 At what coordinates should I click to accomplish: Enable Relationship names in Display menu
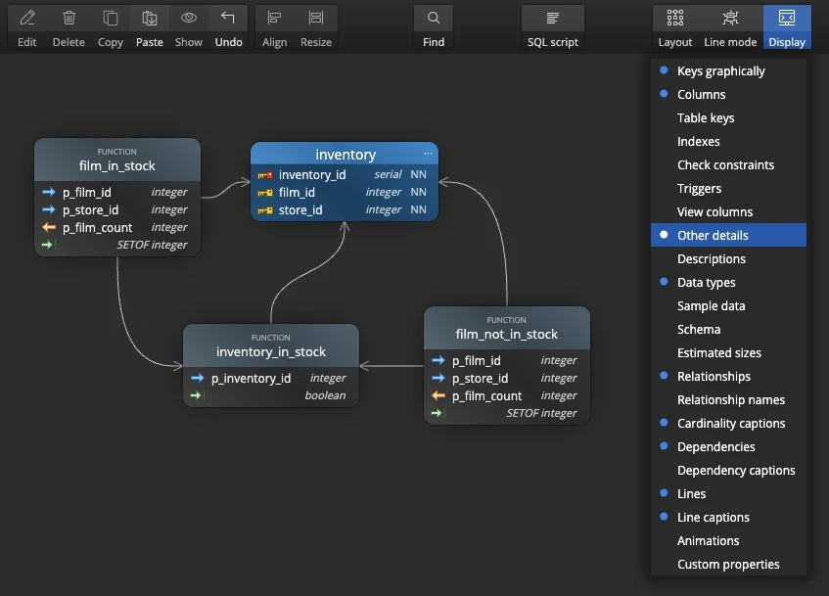728,400
